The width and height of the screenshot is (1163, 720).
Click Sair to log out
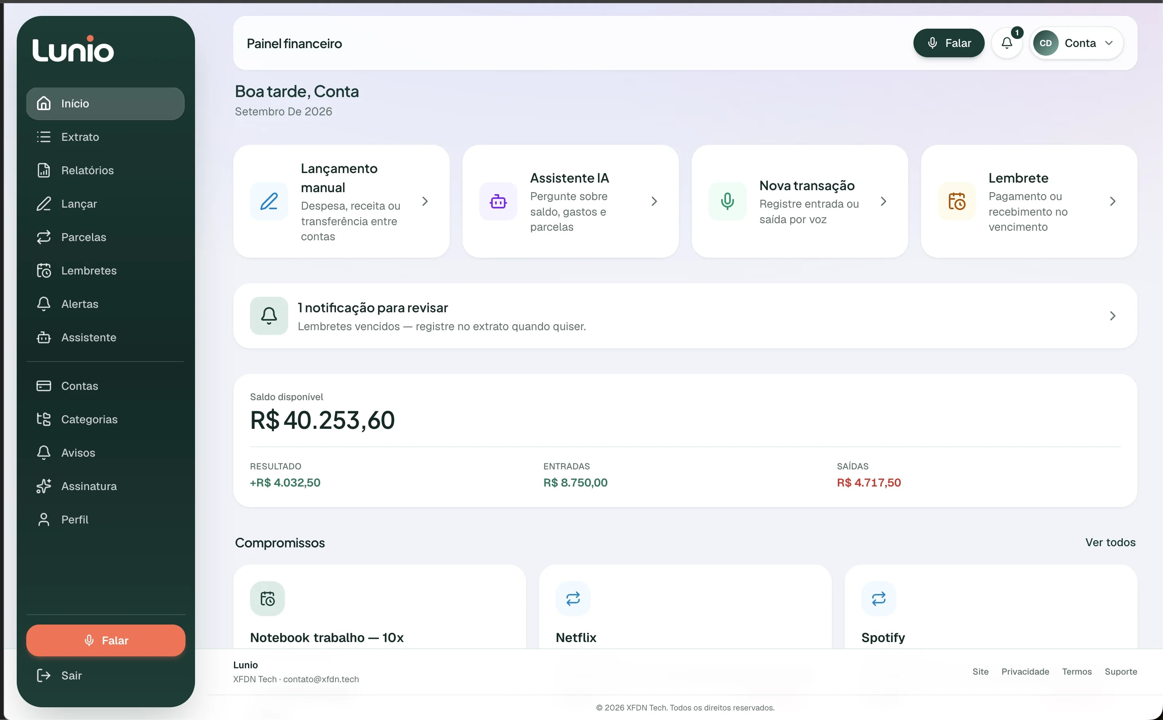[105, 675]
